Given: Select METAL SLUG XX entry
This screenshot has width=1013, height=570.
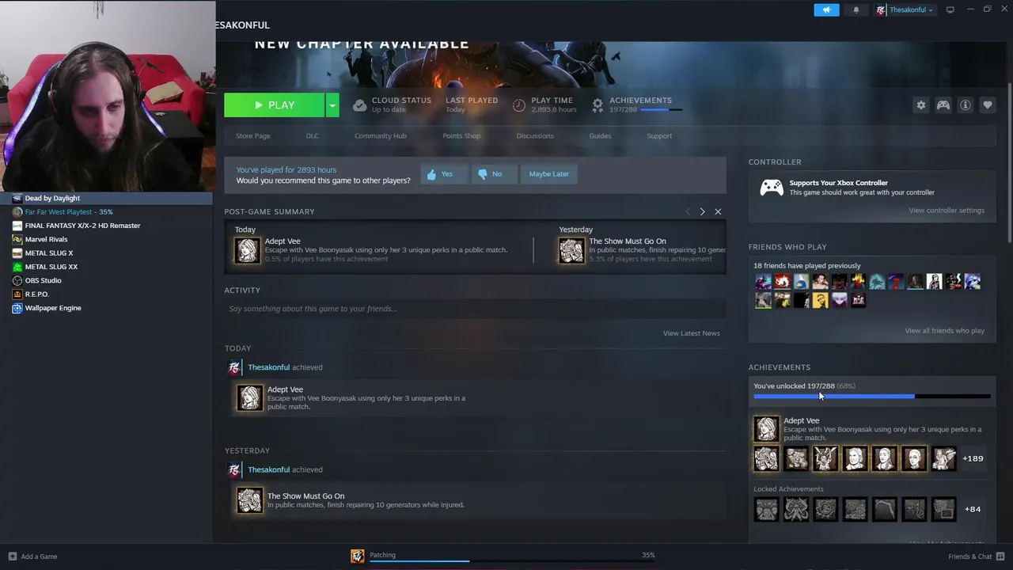Looking at the screenshot, I should click(x=51, y=267).
